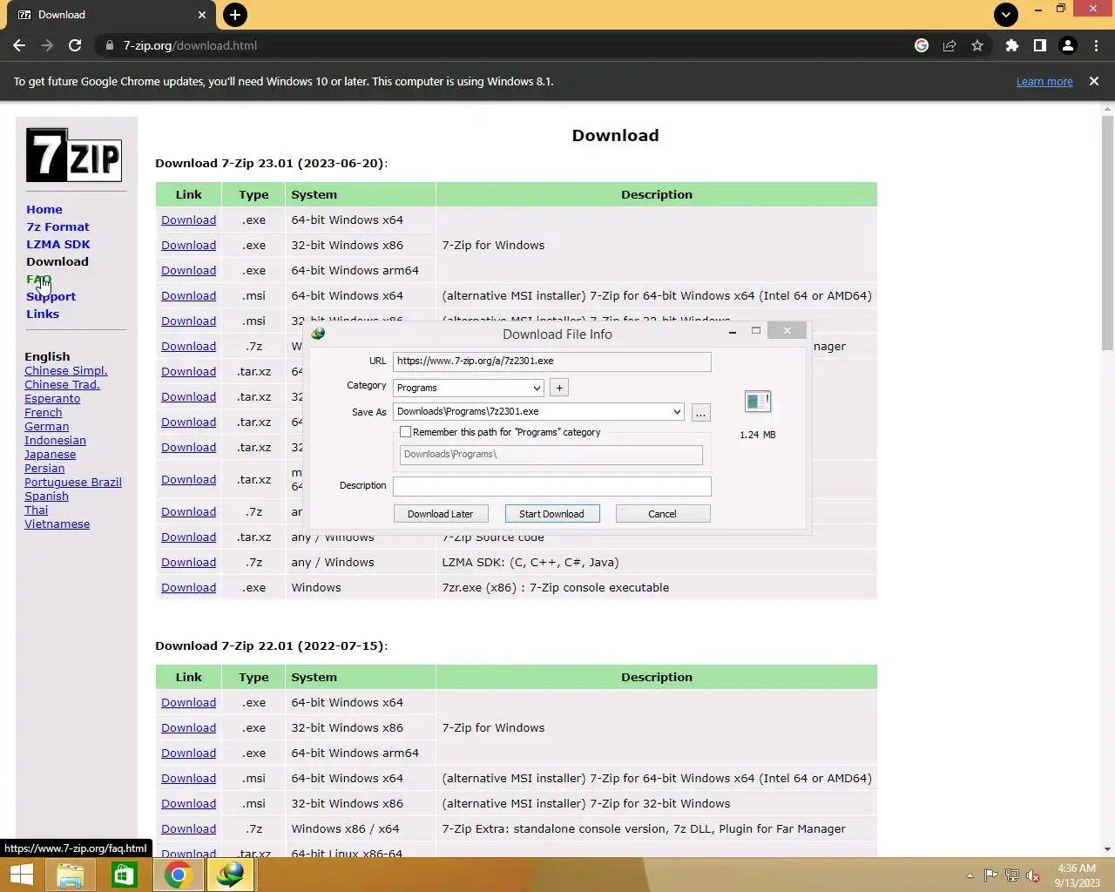Switch language to Portuguese Brazil
The width and height of the screenshot is (1115, 892).
73,482
